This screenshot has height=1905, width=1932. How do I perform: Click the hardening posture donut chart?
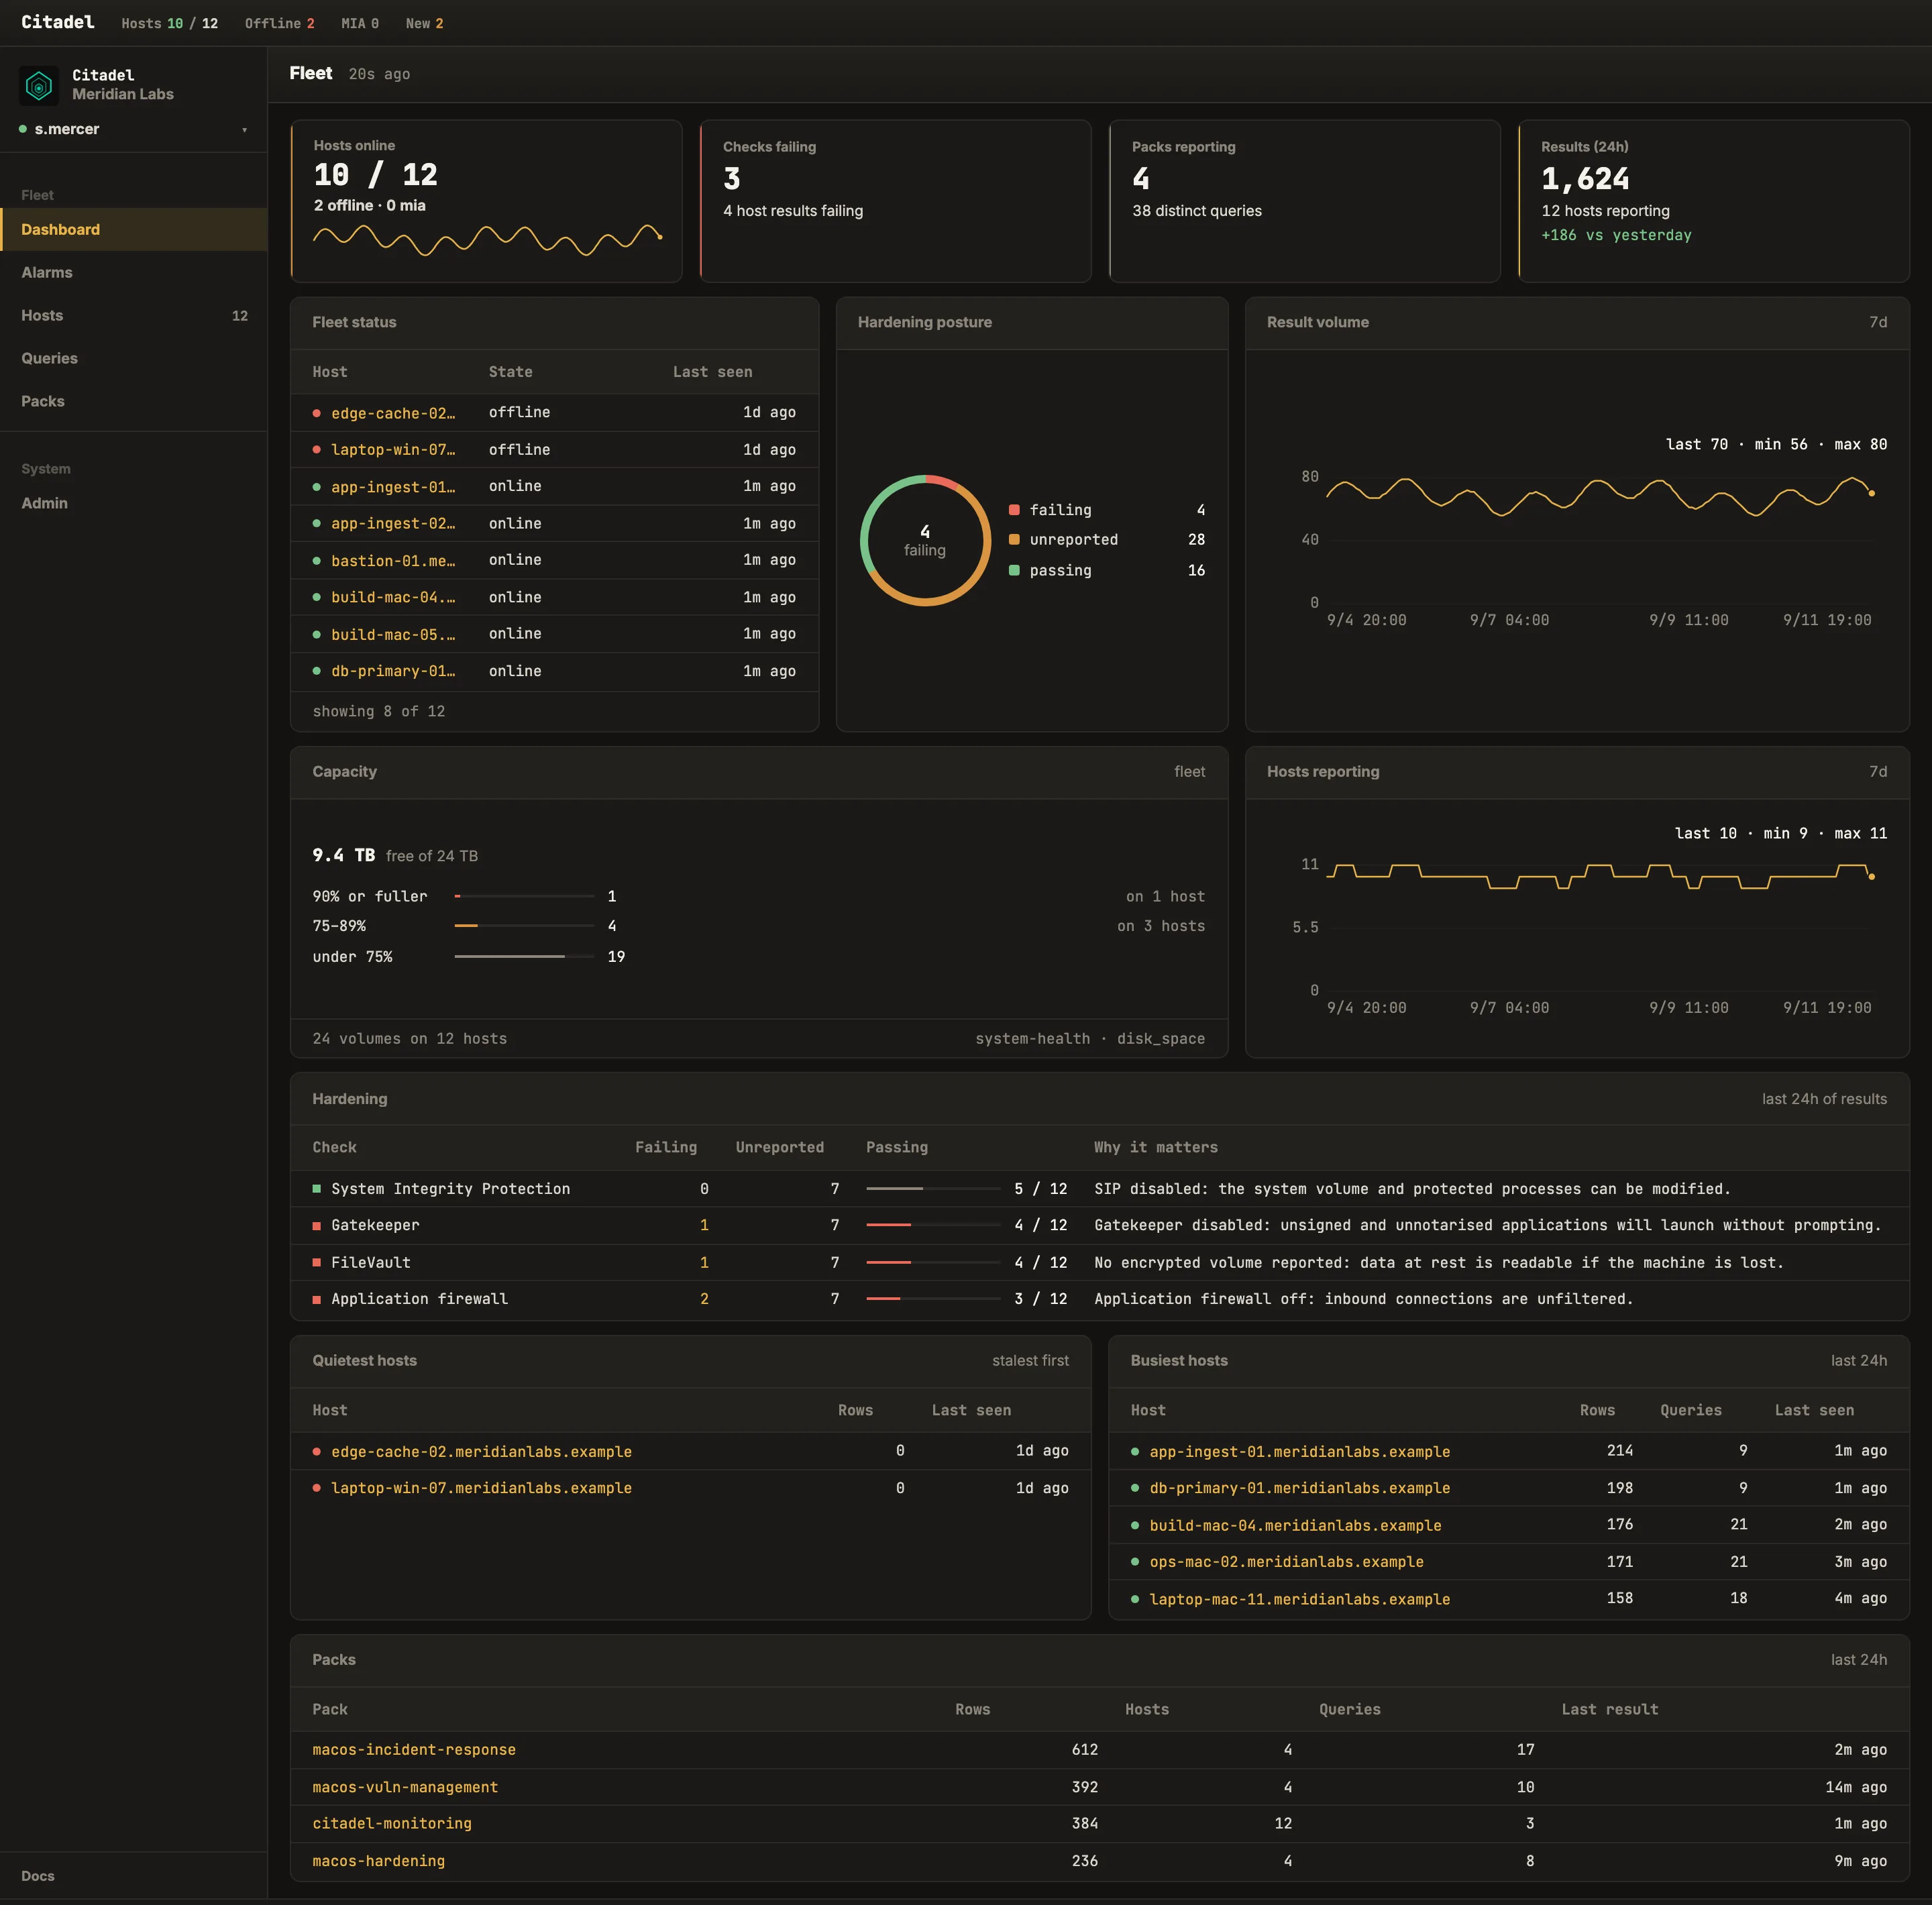[925, 540]
